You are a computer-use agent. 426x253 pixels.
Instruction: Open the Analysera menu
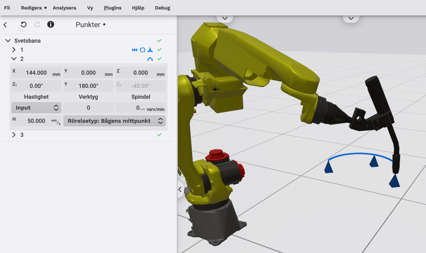(64, 8)
